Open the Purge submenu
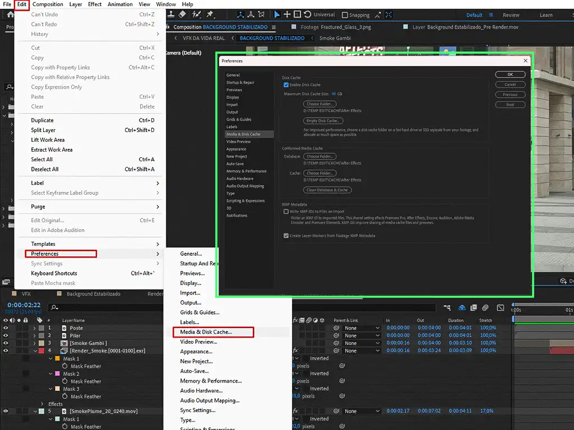 coord(90,207)
